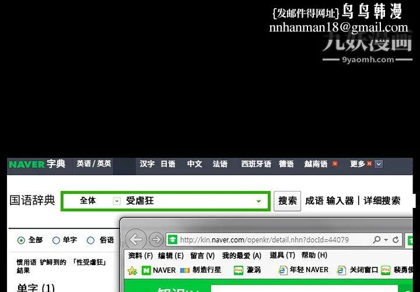Open the 道具 (T) menu
Screen dimensions: 420x292
click(x=282, y=256)
